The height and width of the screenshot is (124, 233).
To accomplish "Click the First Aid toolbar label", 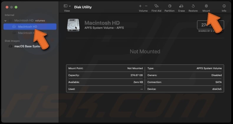I will (156, 11).
